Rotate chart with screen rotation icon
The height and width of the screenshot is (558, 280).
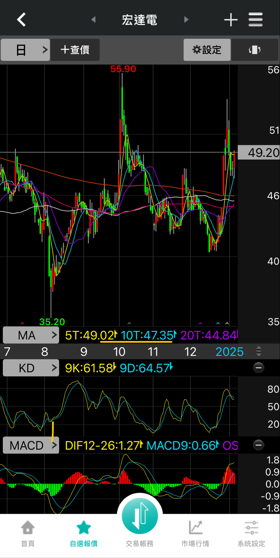(255, 50)
